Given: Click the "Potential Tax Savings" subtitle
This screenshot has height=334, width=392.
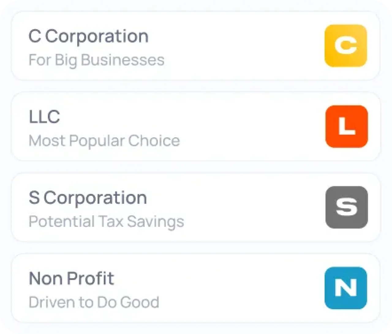Looking at the screenshot, I should tap(106, 221).
